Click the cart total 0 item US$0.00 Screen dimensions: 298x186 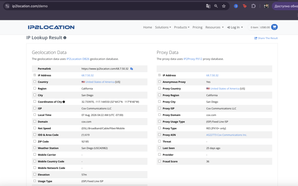260,27
